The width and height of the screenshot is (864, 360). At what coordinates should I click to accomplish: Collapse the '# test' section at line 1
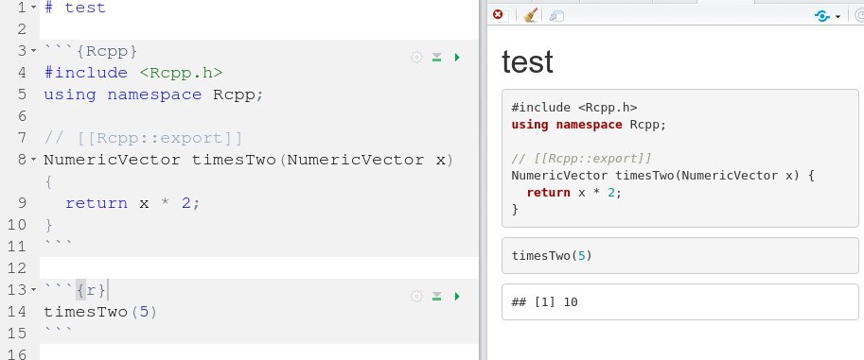pos(34,8)
